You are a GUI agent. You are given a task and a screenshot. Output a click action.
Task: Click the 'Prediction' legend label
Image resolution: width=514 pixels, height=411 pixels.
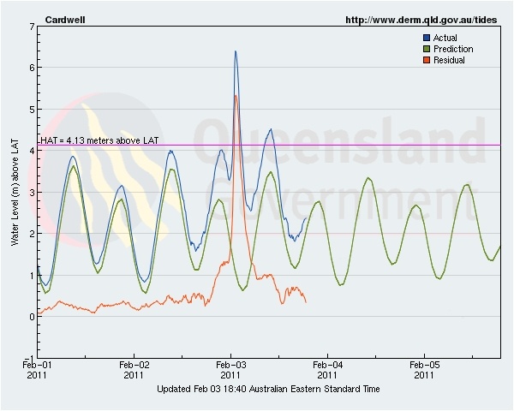(x=453, y=49)
